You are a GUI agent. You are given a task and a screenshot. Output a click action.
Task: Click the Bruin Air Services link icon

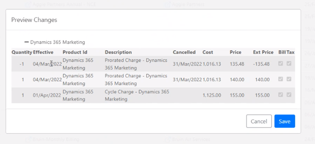point(168,139)
